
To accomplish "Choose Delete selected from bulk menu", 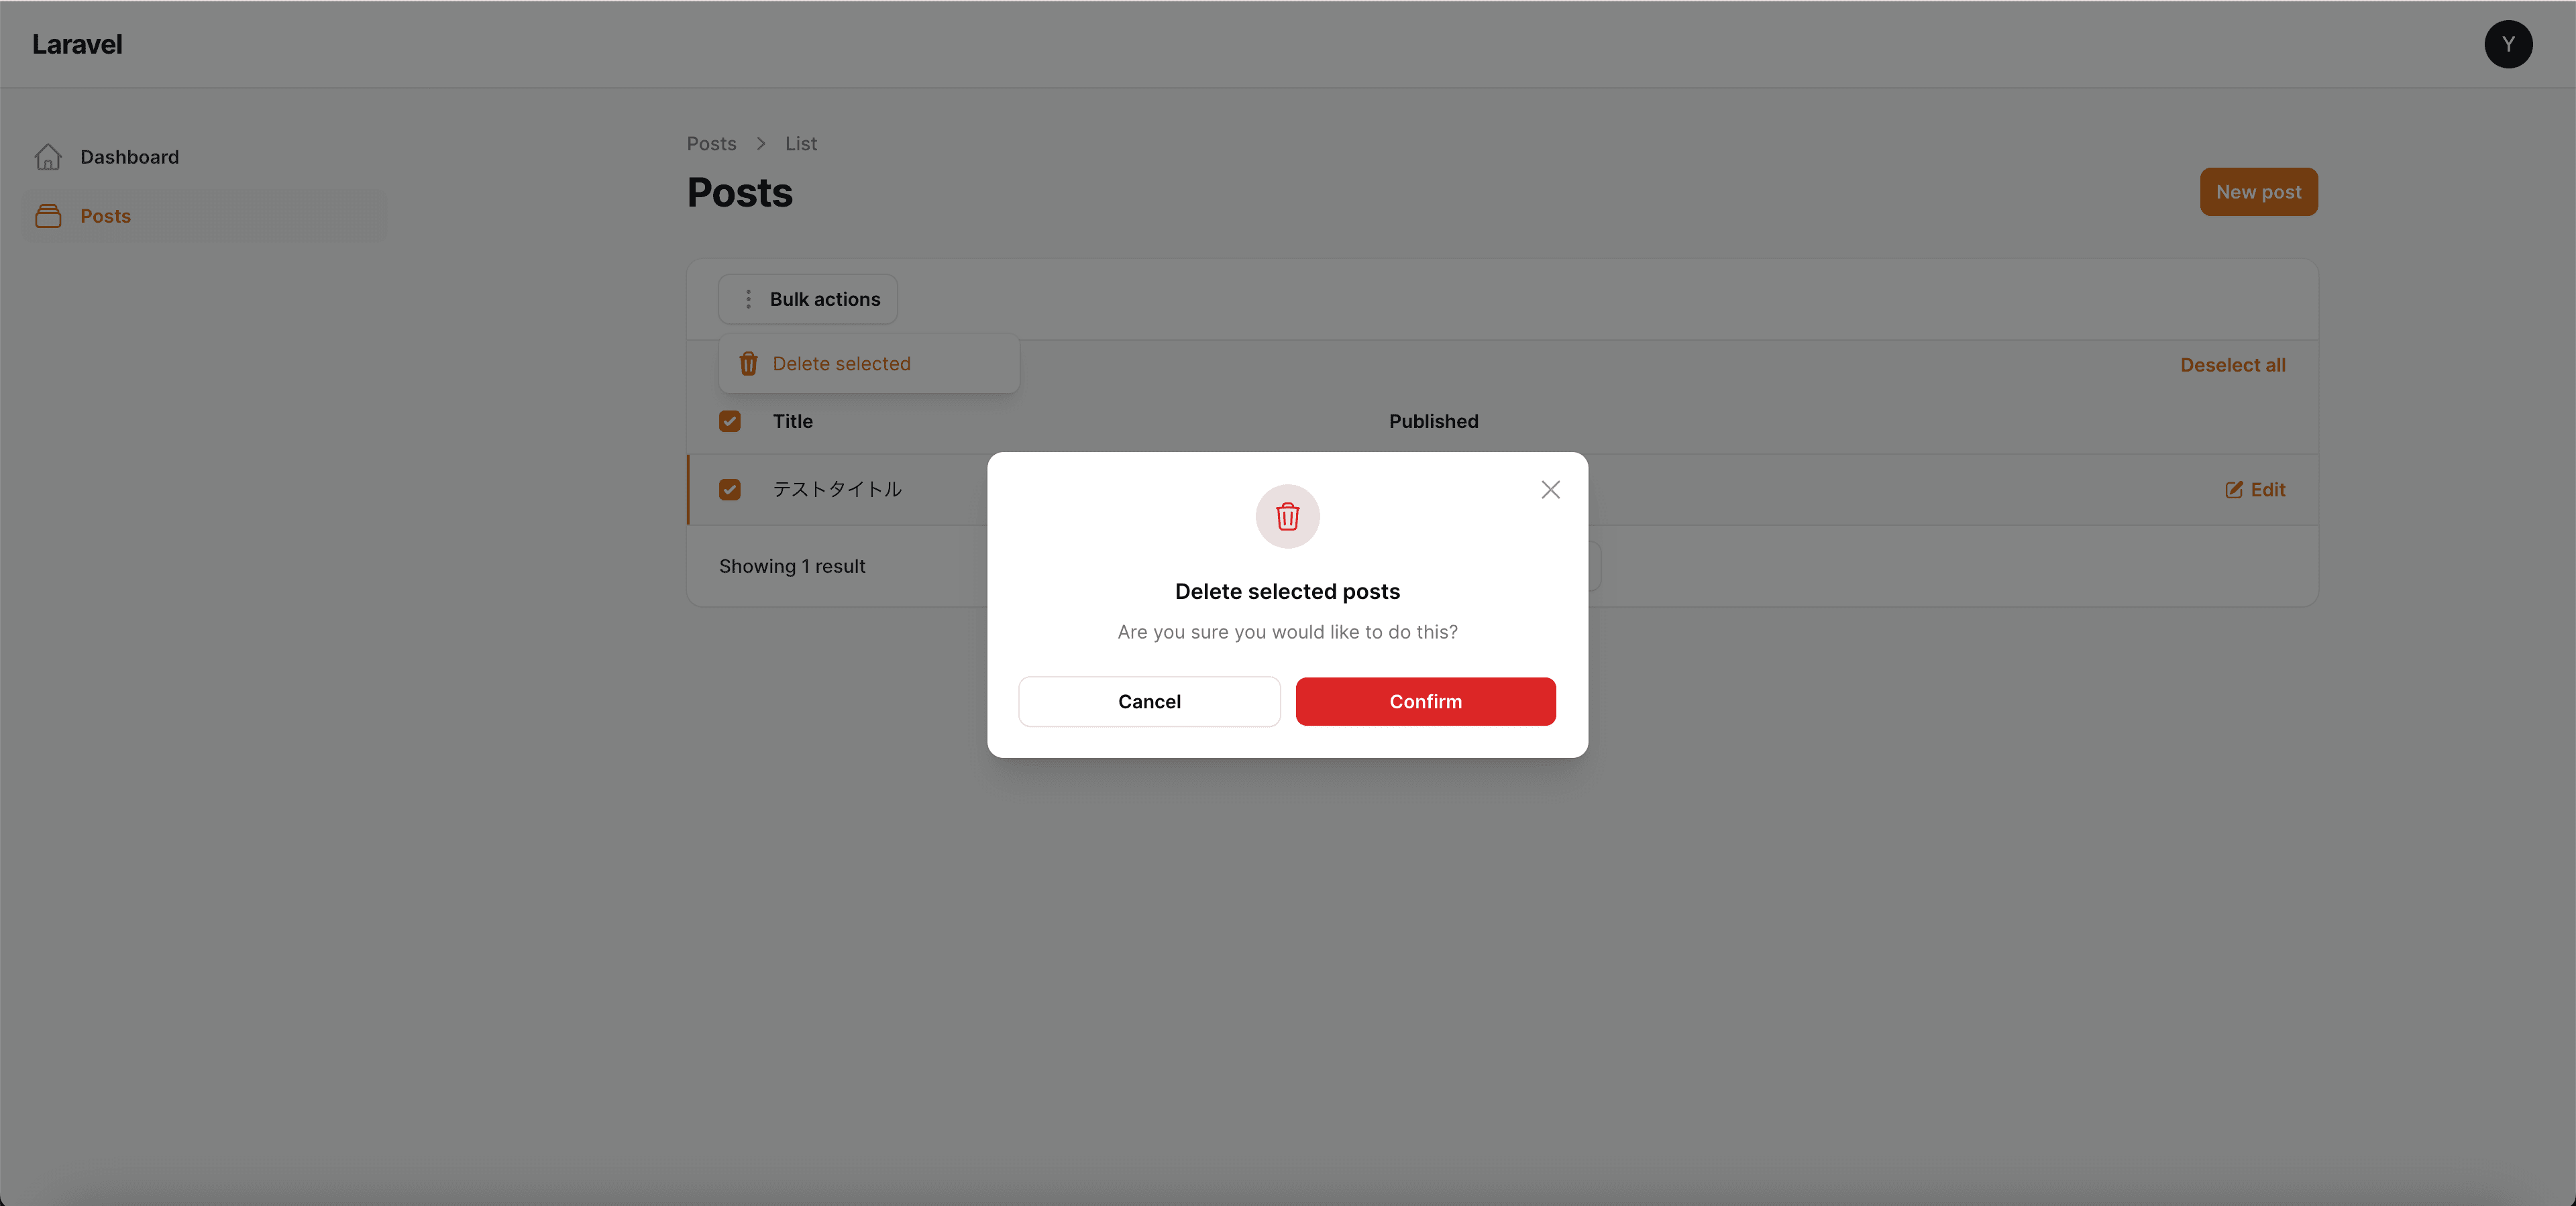I will tap(869, 364).
